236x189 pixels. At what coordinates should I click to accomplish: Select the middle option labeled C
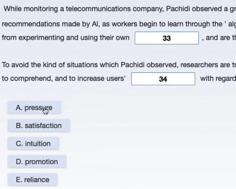[x=34, y=144]
